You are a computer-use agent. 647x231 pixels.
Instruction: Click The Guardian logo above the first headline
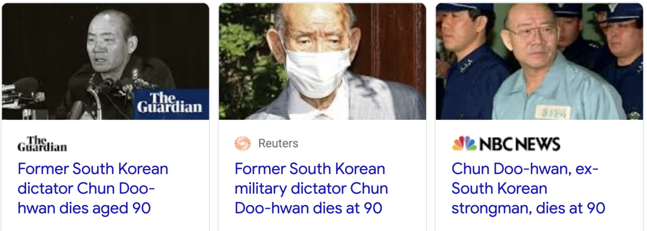(43, 143)
